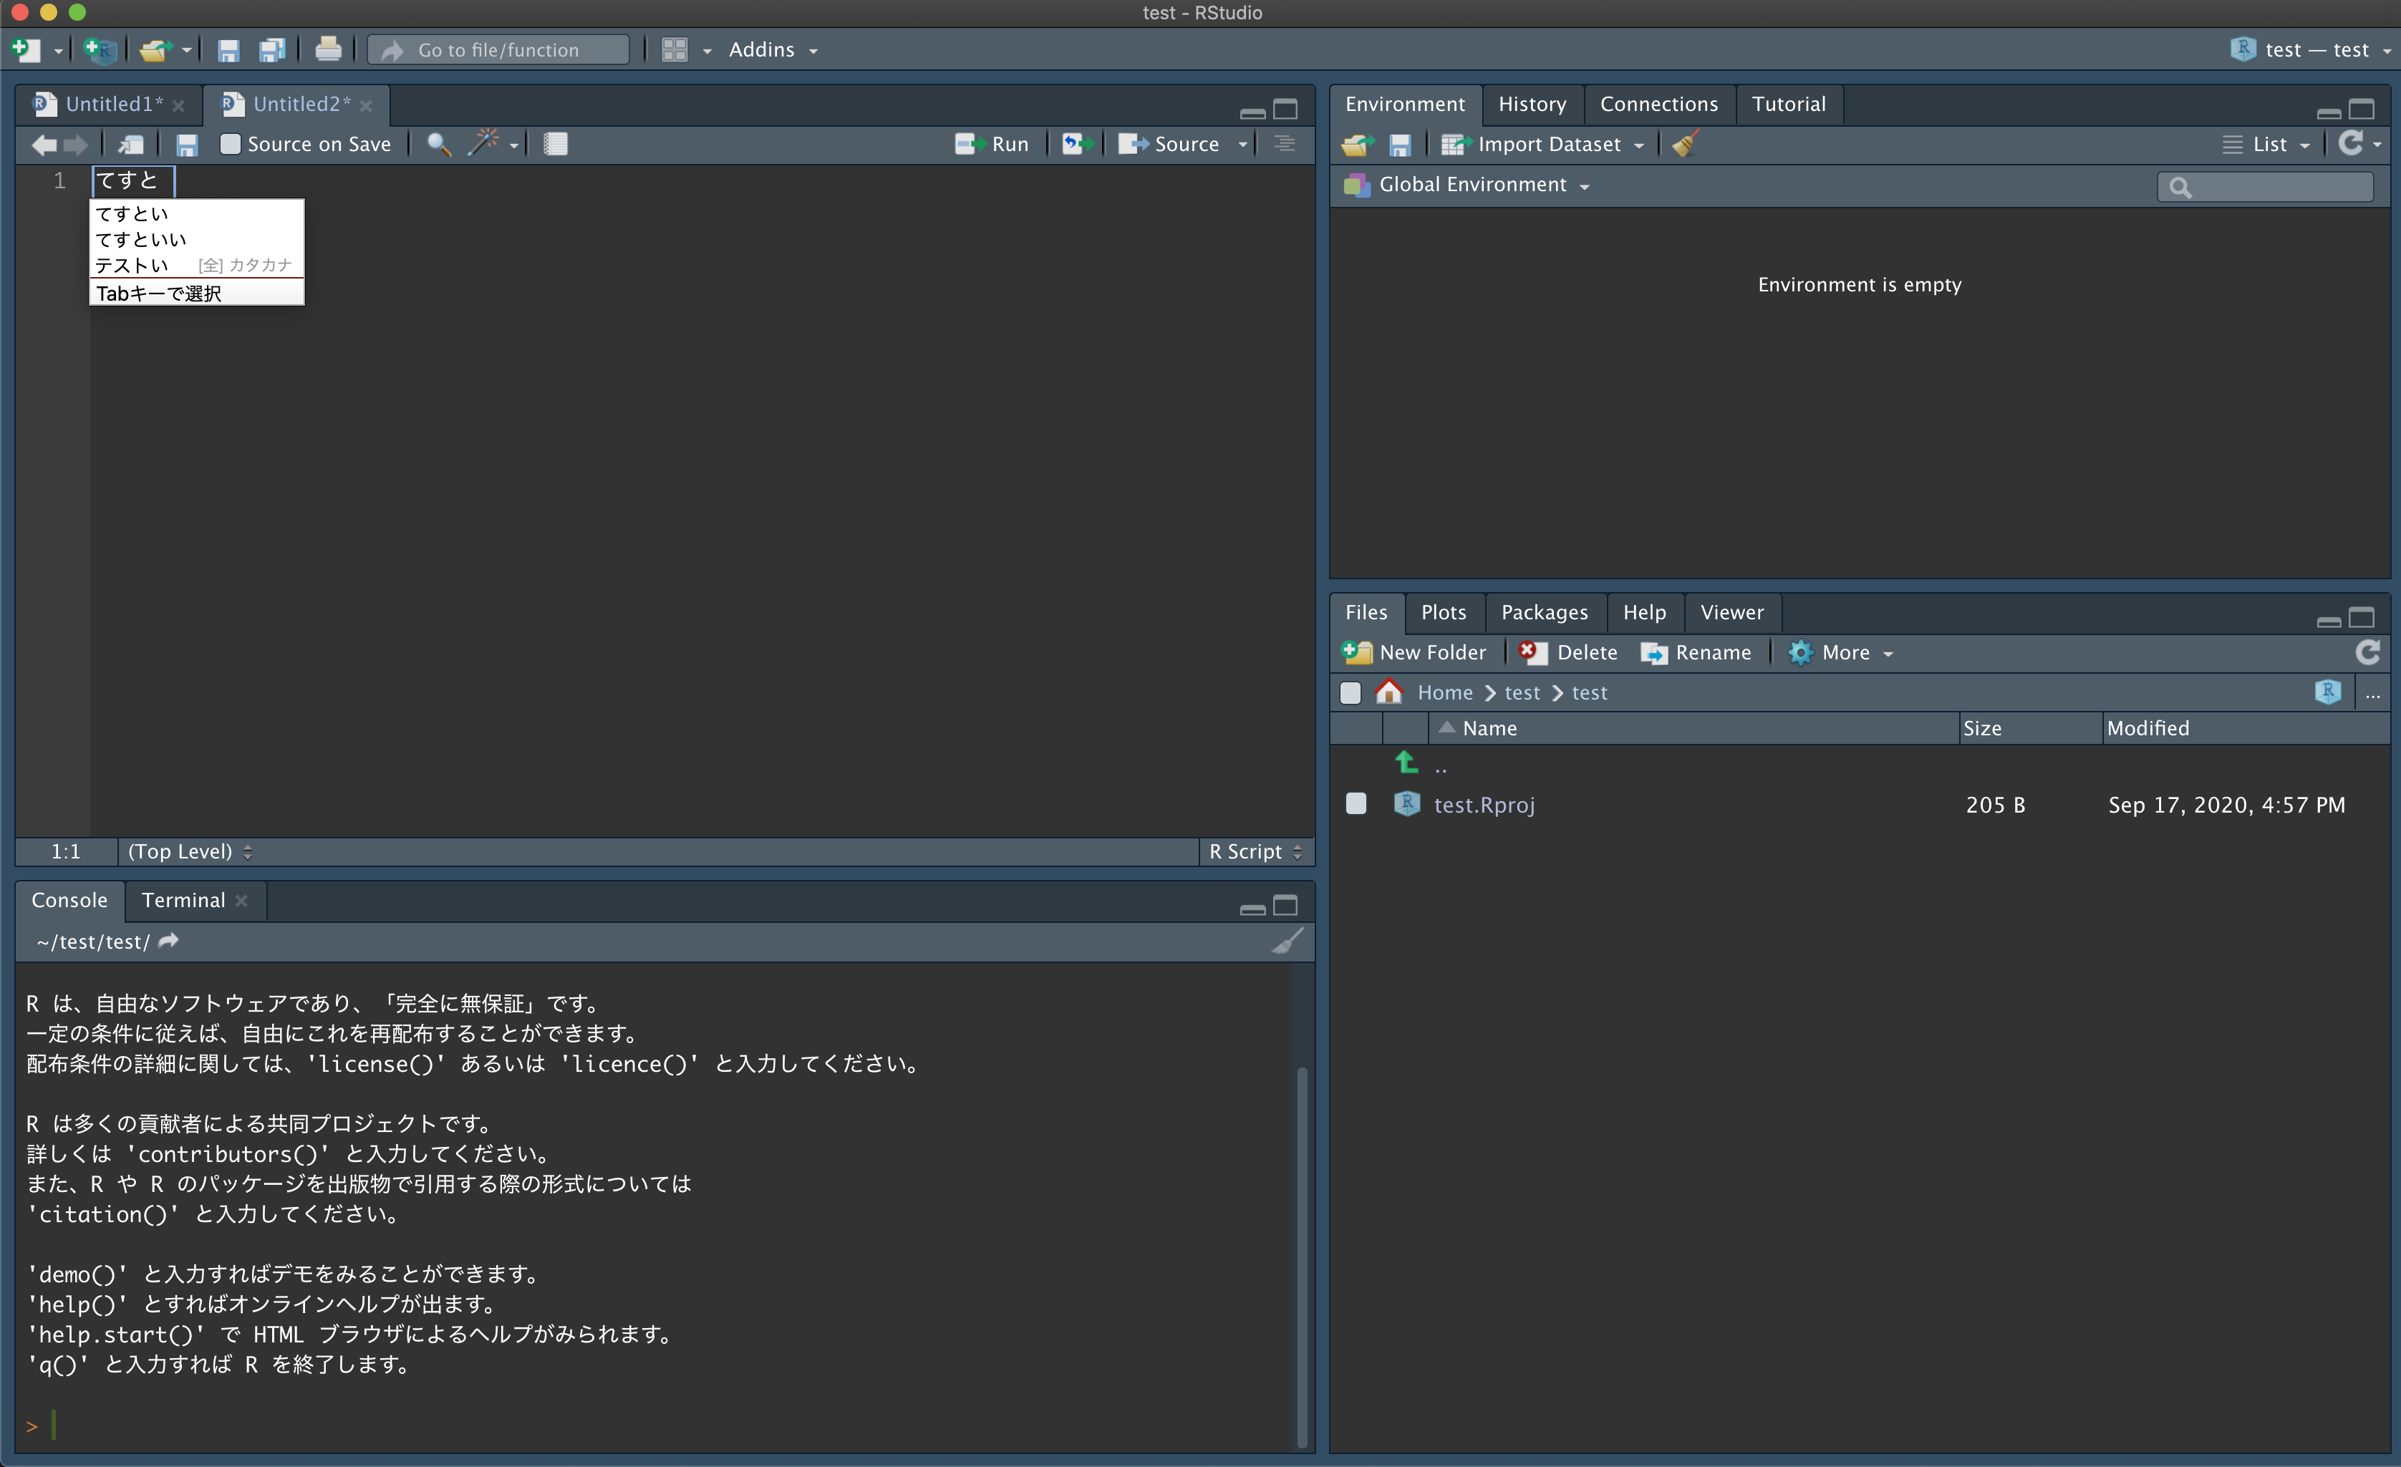Toggle the select-all files checkbox
The width and height of the screenshot is (2401, 1467).
tap(1350, 692)
